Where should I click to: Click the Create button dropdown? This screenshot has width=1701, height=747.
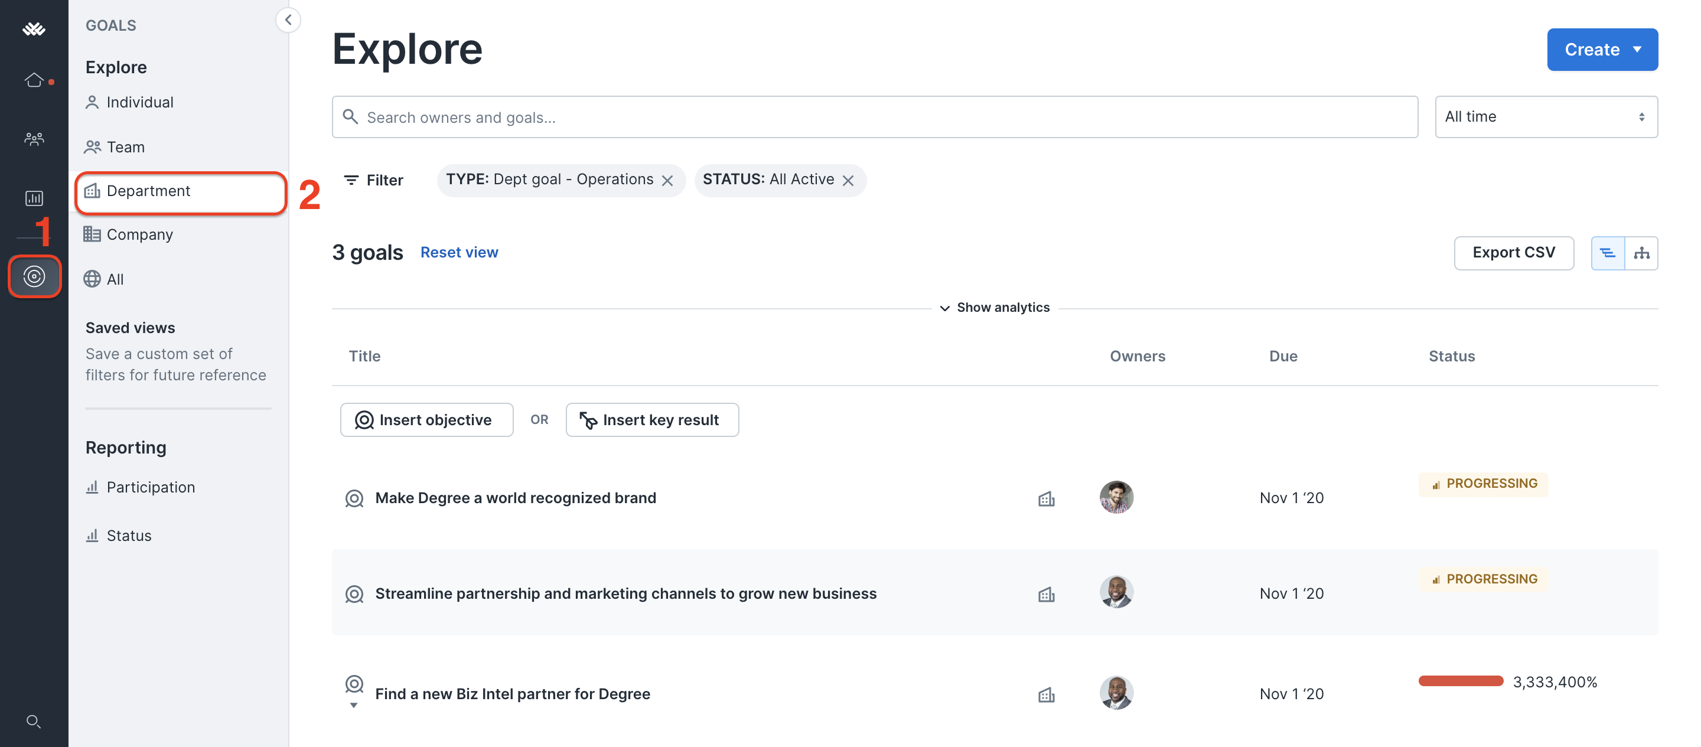[1602, 50]
